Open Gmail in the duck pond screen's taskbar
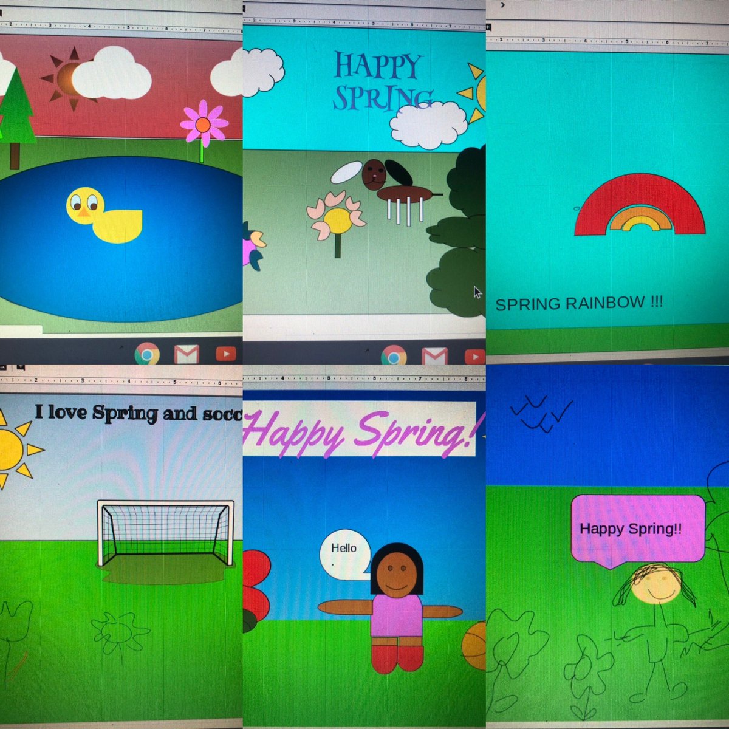This screenshot has width=729, height=729. 187,354
